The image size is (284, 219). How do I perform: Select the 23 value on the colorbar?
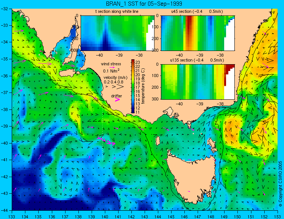tap(138, 62)
